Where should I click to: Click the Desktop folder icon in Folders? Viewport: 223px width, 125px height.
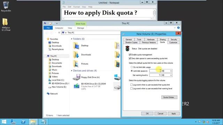pos(76,45)
